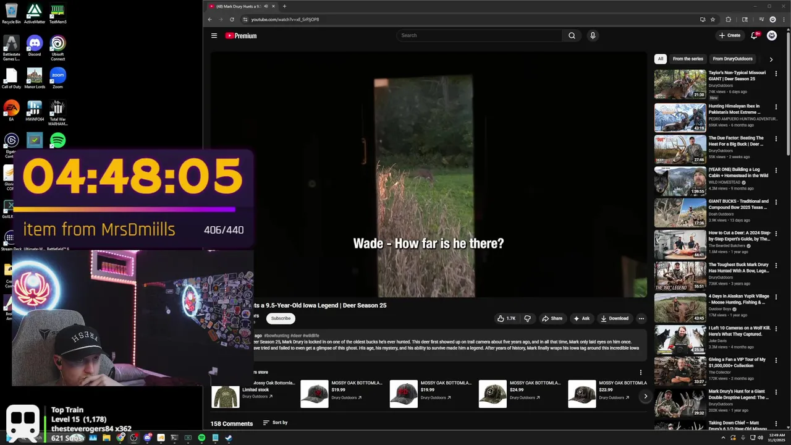This screenshot has width=791, height=445.
Task: Open the Recycle Bin desktop icon
Action: (x=11, y=14)
